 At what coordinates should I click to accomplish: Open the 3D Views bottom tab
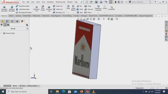[x=22, y=86]
